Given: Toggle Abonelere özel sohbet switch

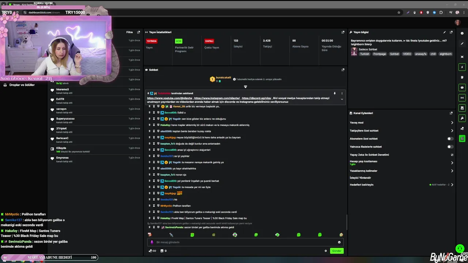Looking at the screenshot, I should coord(450,139).
